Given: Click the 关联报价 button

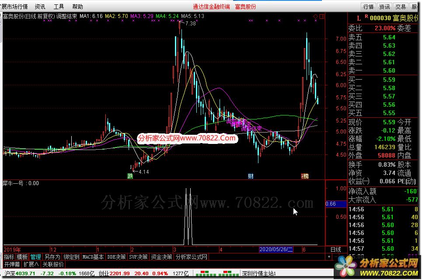Looking at the screenshot, I should [53, 264].
